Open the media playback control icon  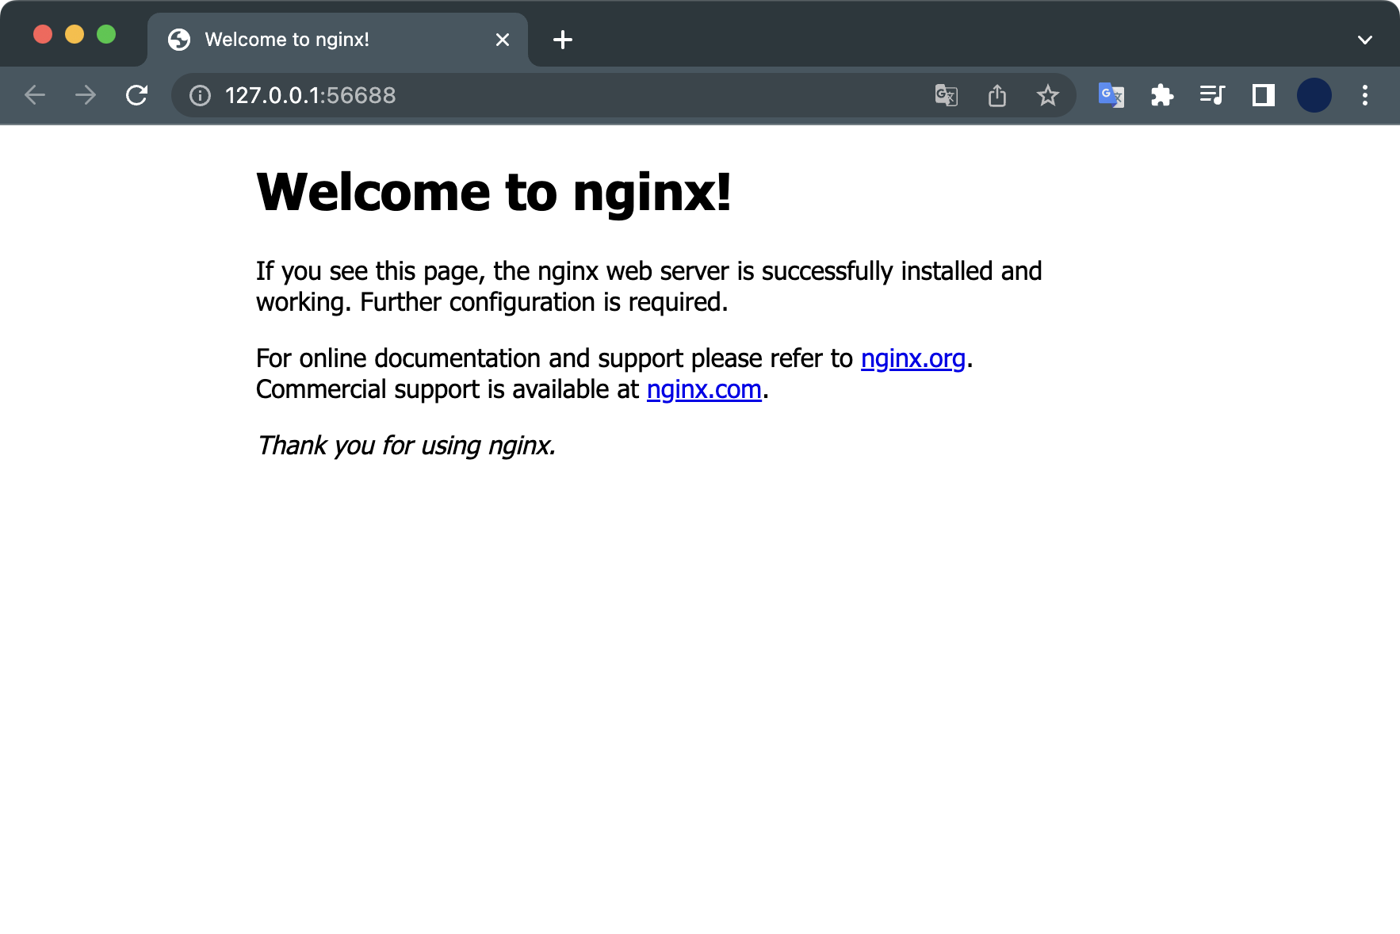pos(1212,95)
